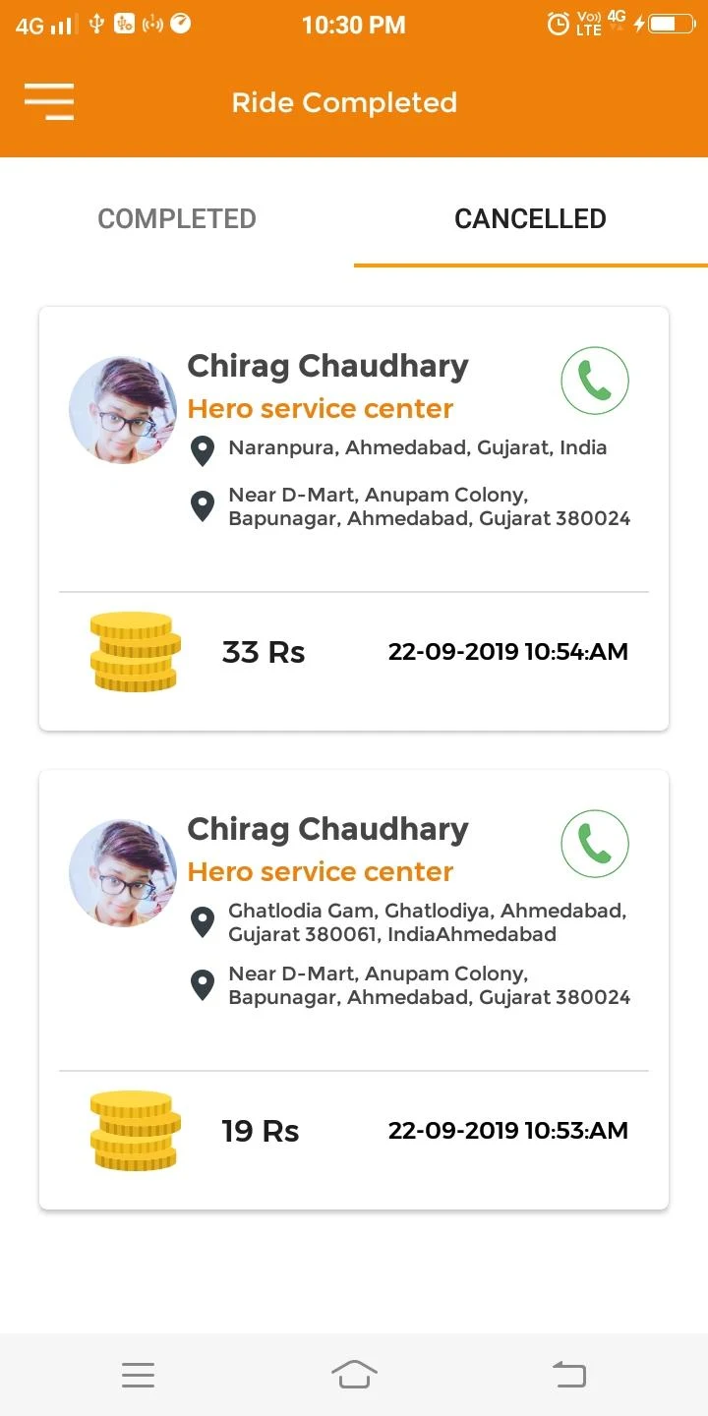Tap the pin icon next to Naranpura address
This screenshot has height=1416, width=708.
[203, 450]
